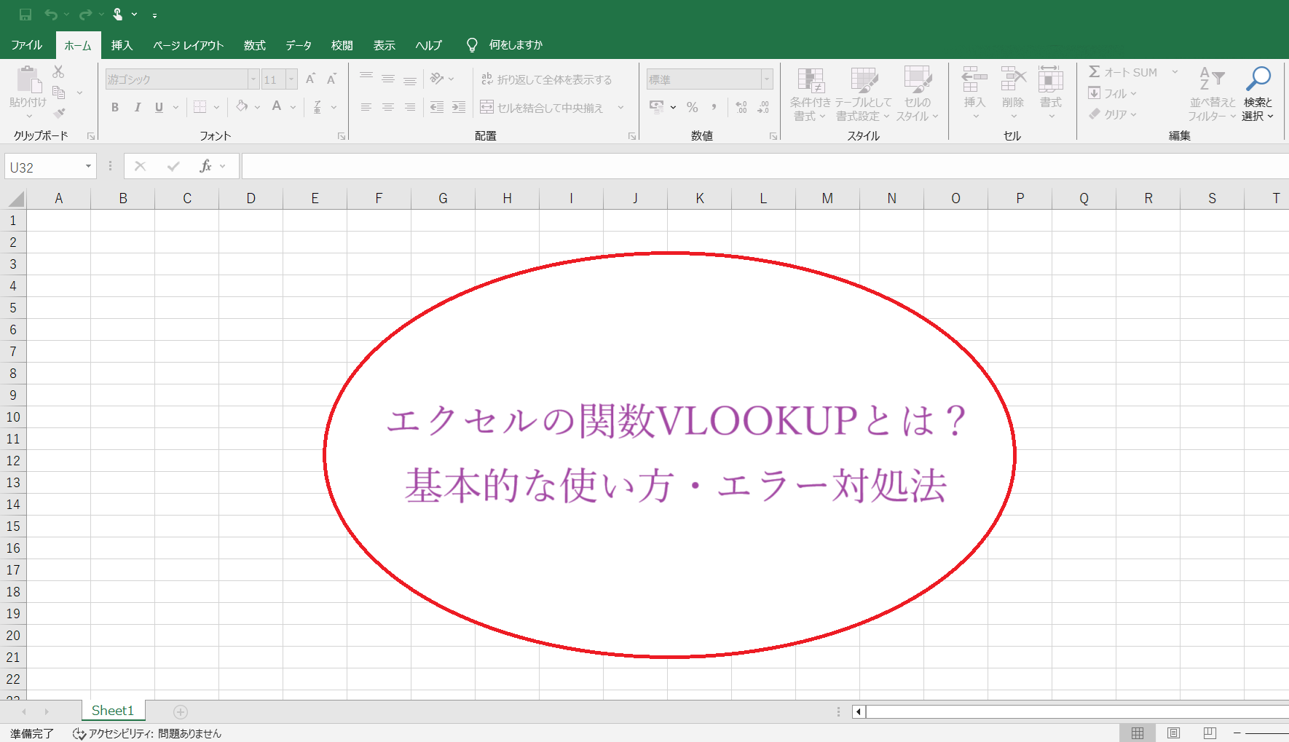Open the Name Box dropdown arrow
The image size is (1289, 742).
tap(88, 167)
